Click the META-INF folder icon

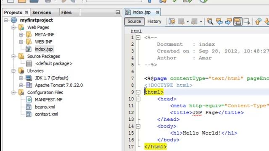pyautogui.click(x=29, y=34)
